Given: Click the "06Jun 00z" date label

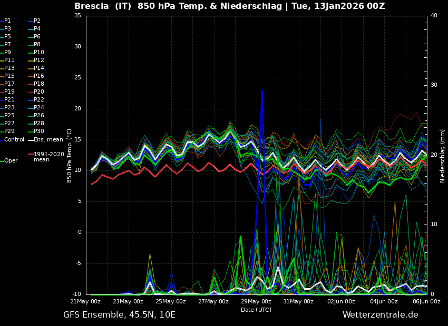Looking at the screenshot, I should tap(427, 301).
